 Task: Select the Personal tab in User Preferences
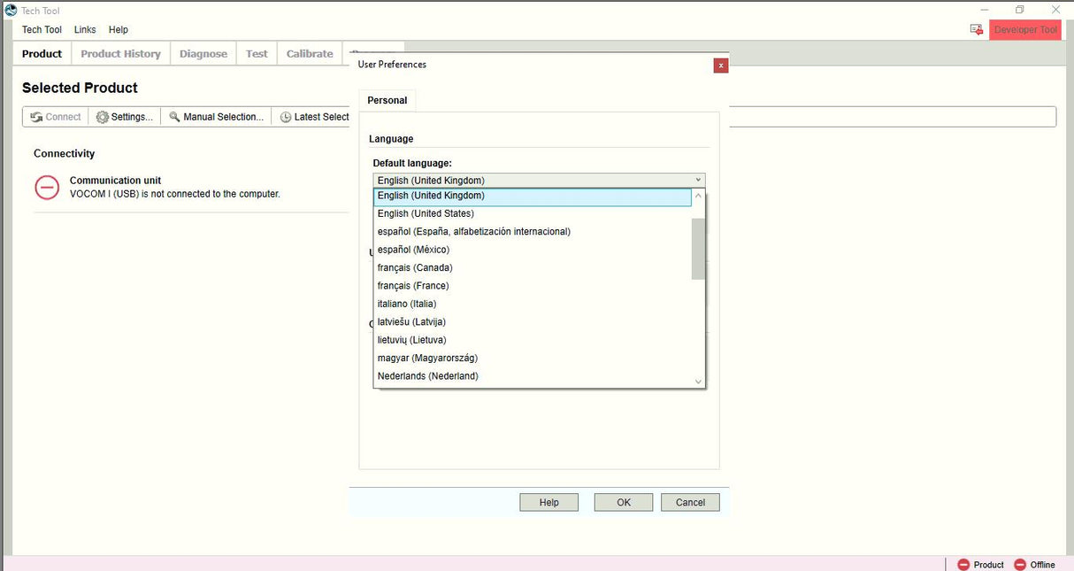tap(387, 100)
